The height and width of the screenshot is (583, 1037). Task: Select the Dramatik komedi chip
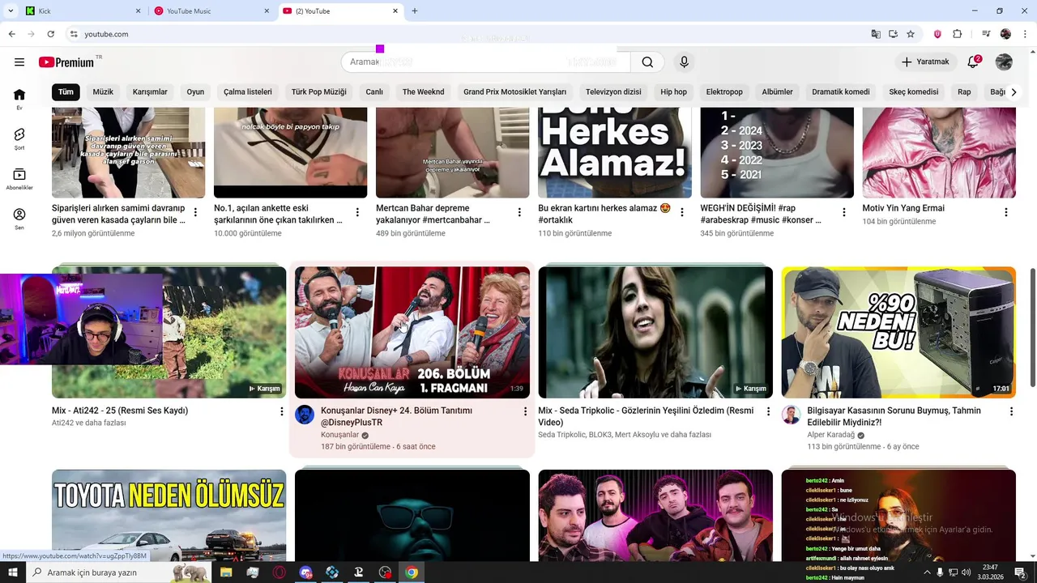tap(841, 91)
